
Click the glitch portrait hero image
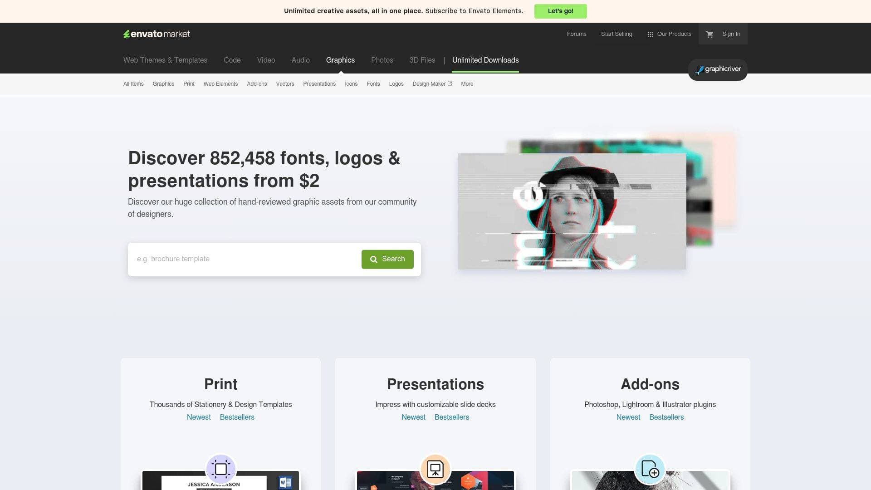click(572, 211)
